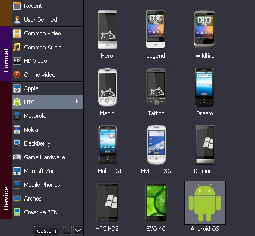Click the "T-Mobile G1" label text

[107, 171]
